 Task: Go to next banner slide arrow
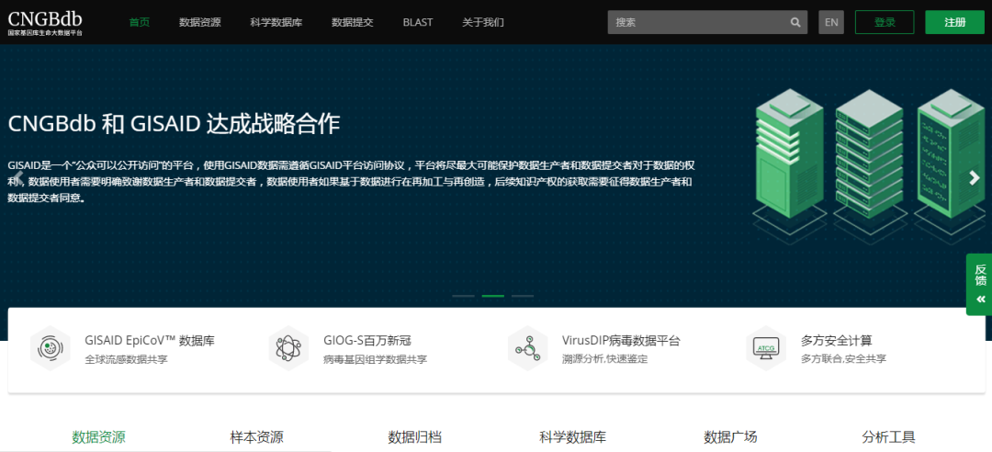pos(975,178)
